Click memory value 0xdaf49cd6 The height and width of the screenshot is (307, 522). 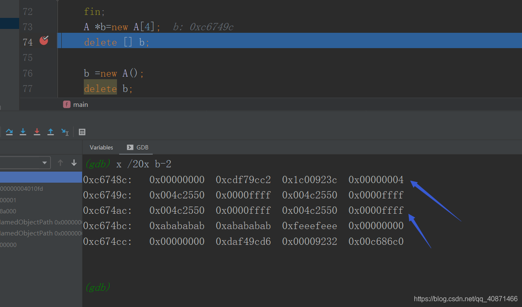243,241
